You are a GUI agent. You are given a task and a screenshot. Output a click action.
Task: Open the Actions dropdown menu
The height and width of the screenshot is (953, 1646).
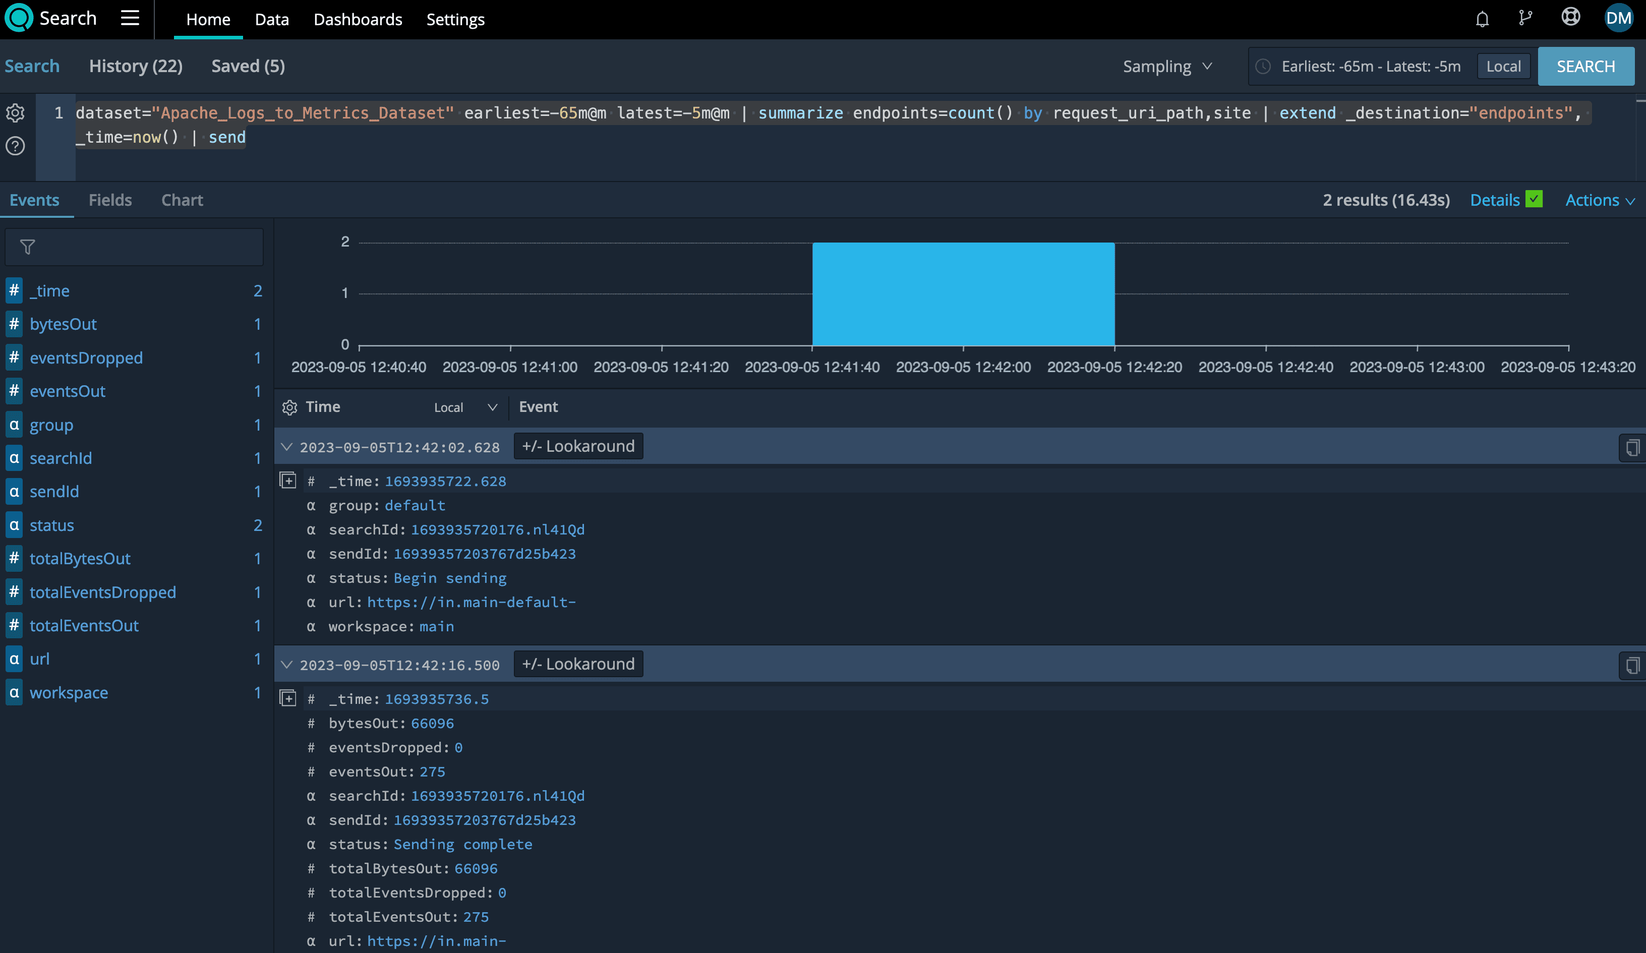tap(1600, 201)
